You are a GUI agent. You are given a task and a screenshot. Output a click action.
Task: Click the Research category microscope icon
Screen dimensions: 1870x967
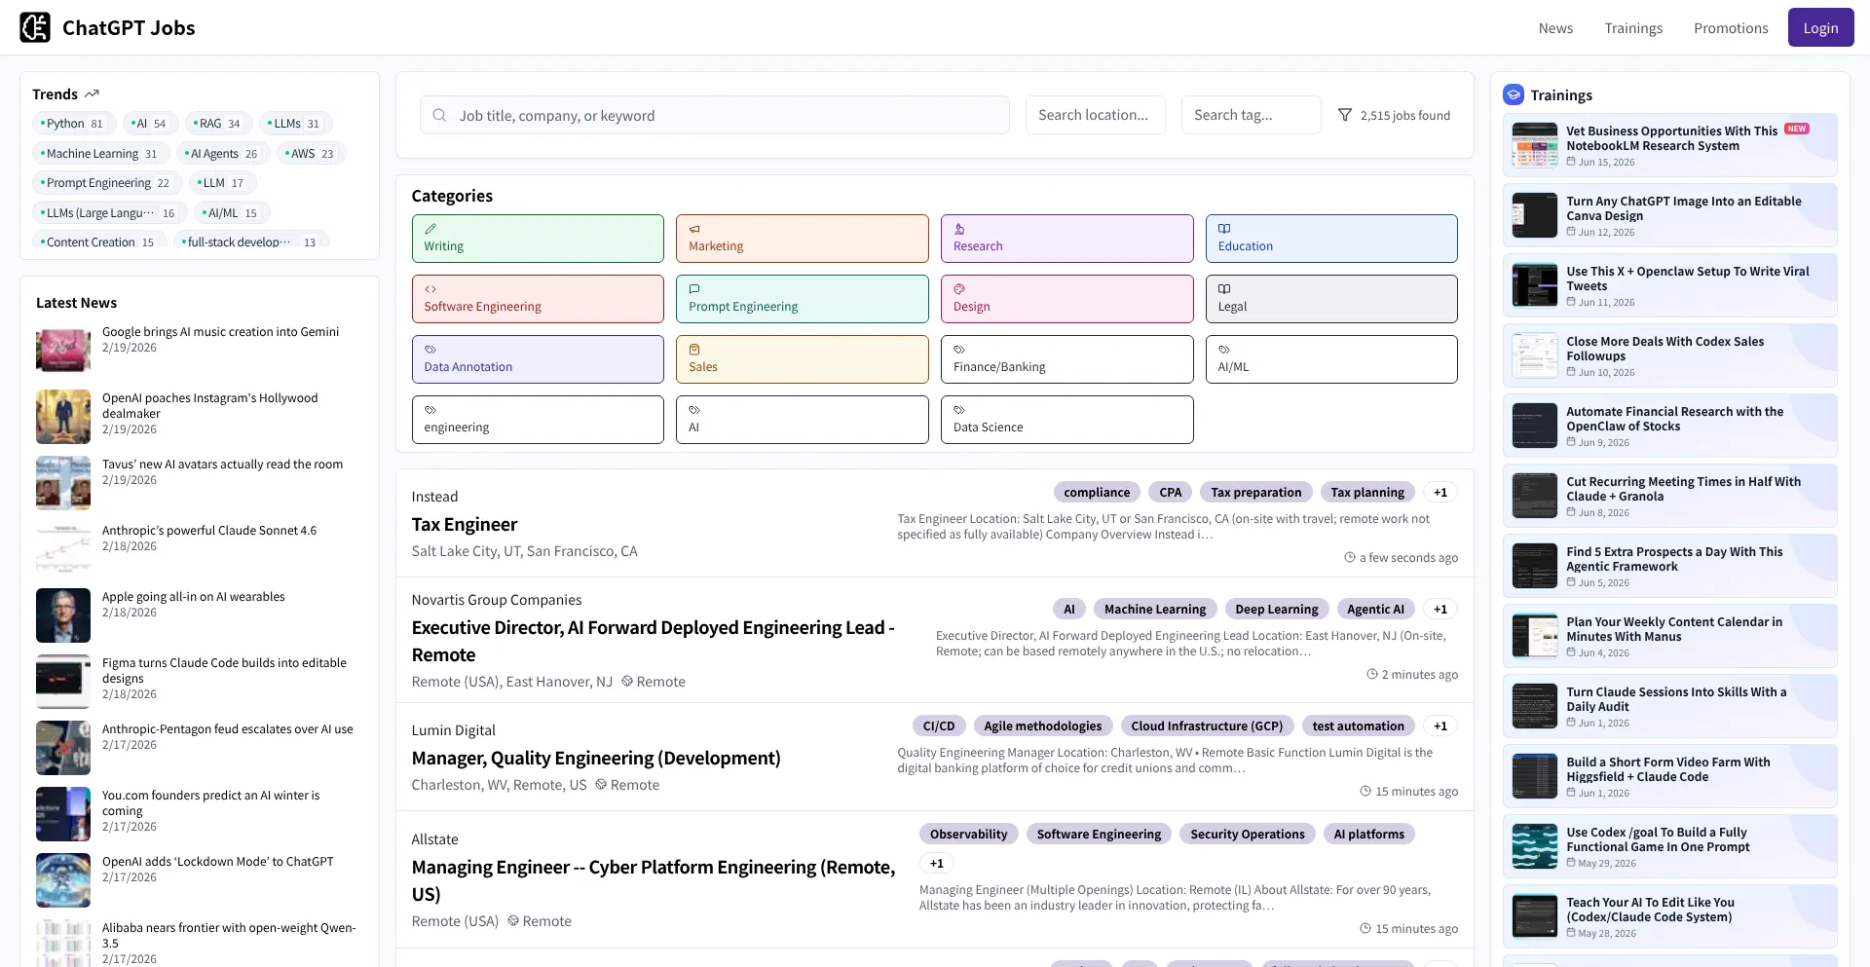(959, 229)
